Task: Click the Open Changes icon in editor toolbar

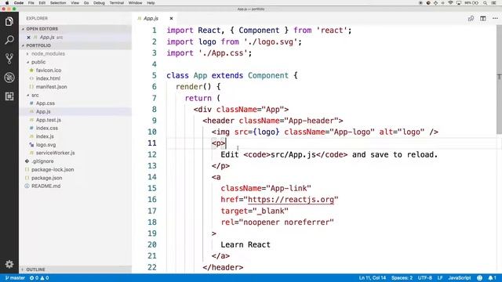Action: 471,19
